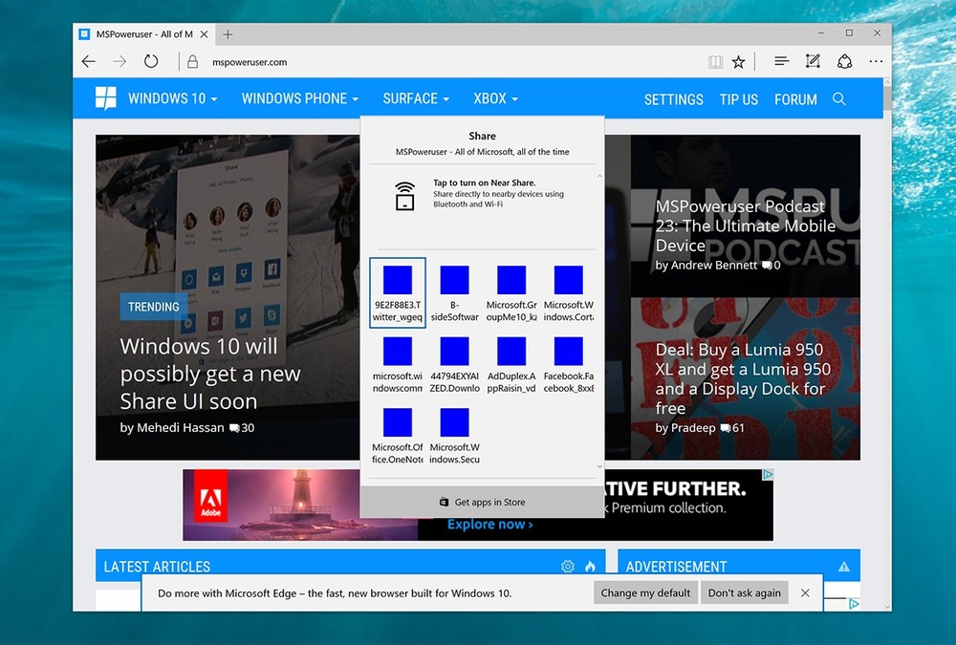Click the MSPoweruser Windows logo
Screen dimensions: 956x645
[x=105, y=98]
